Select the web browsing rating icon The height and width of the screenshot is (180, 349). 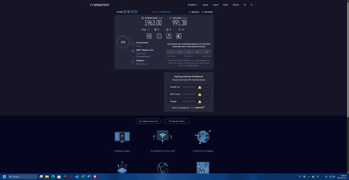pyautogui.click(x=149, y=36)
